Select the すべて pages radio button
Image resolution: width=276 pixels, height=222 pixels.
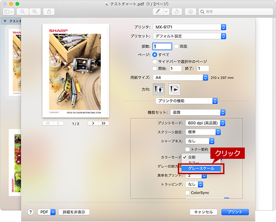pos(155,54)
